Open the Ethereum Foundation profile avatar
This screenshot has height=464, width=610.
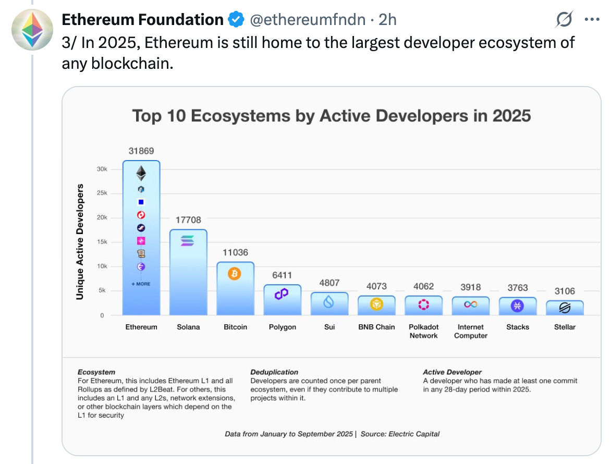[x=32, y=30]
